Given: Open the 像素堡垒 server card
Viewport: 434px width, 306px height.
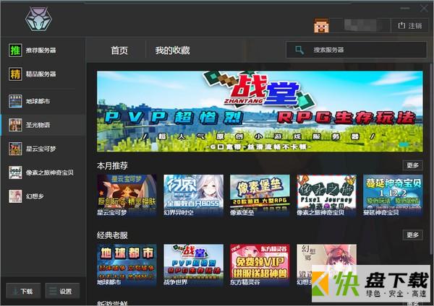Looking at the screenshot, I should pos(260,196).
